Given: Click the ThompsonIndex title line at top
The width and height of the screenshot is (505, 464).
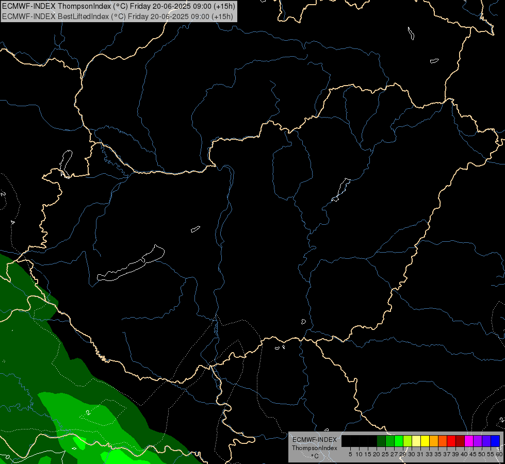Looking at the screenshot, I should pyautogui.click(x=119, y=6).
